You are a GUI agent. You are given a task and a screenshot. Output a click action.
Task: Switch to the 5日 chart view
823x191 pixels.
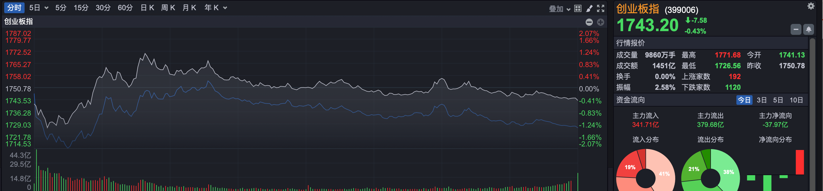click(x=34, y=8)
